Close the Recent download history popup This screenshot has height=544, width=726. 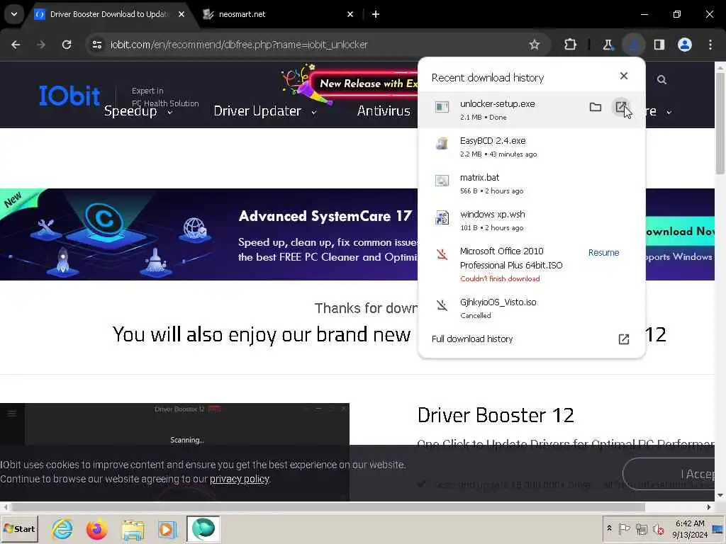pyautogui.click(x=624, y=76)
